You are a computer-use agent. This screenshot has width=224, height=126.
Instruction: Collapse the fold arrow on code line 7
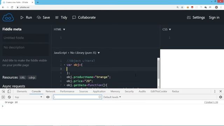click(64, 85)
